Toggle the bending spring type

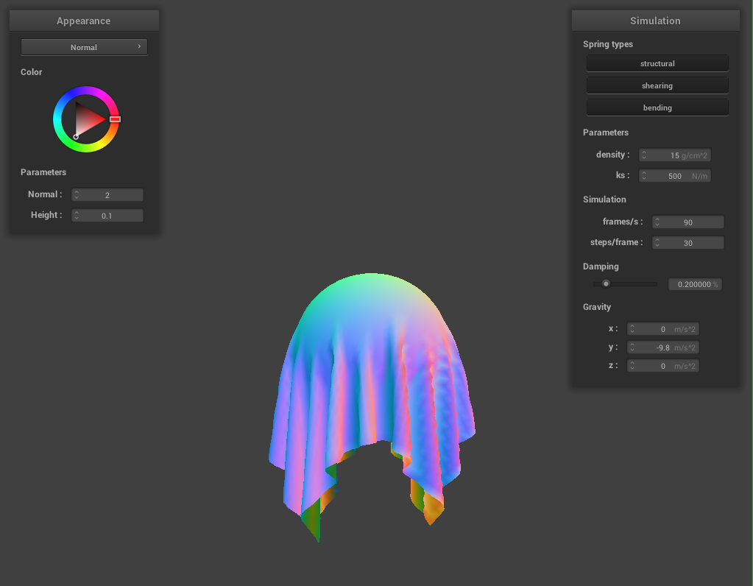pos(657,107)
